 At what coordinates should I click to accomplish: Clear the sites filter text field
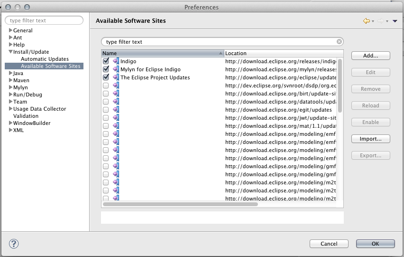click(339, 42)
